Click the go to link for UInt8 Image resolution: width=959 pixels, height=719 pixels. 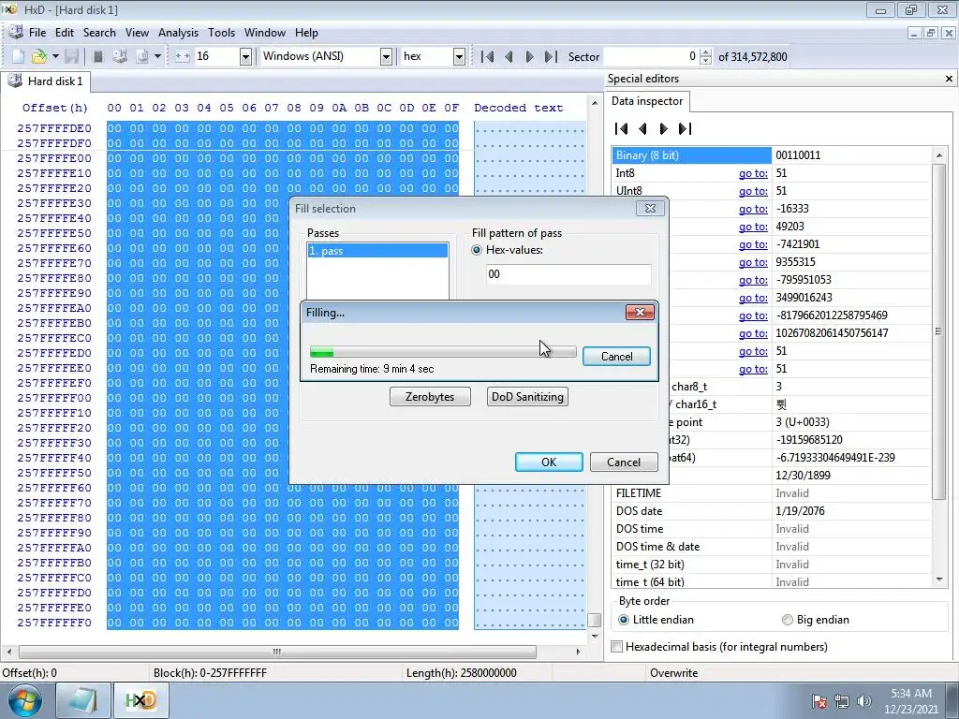pyautogui.click(x=753, y=191)
